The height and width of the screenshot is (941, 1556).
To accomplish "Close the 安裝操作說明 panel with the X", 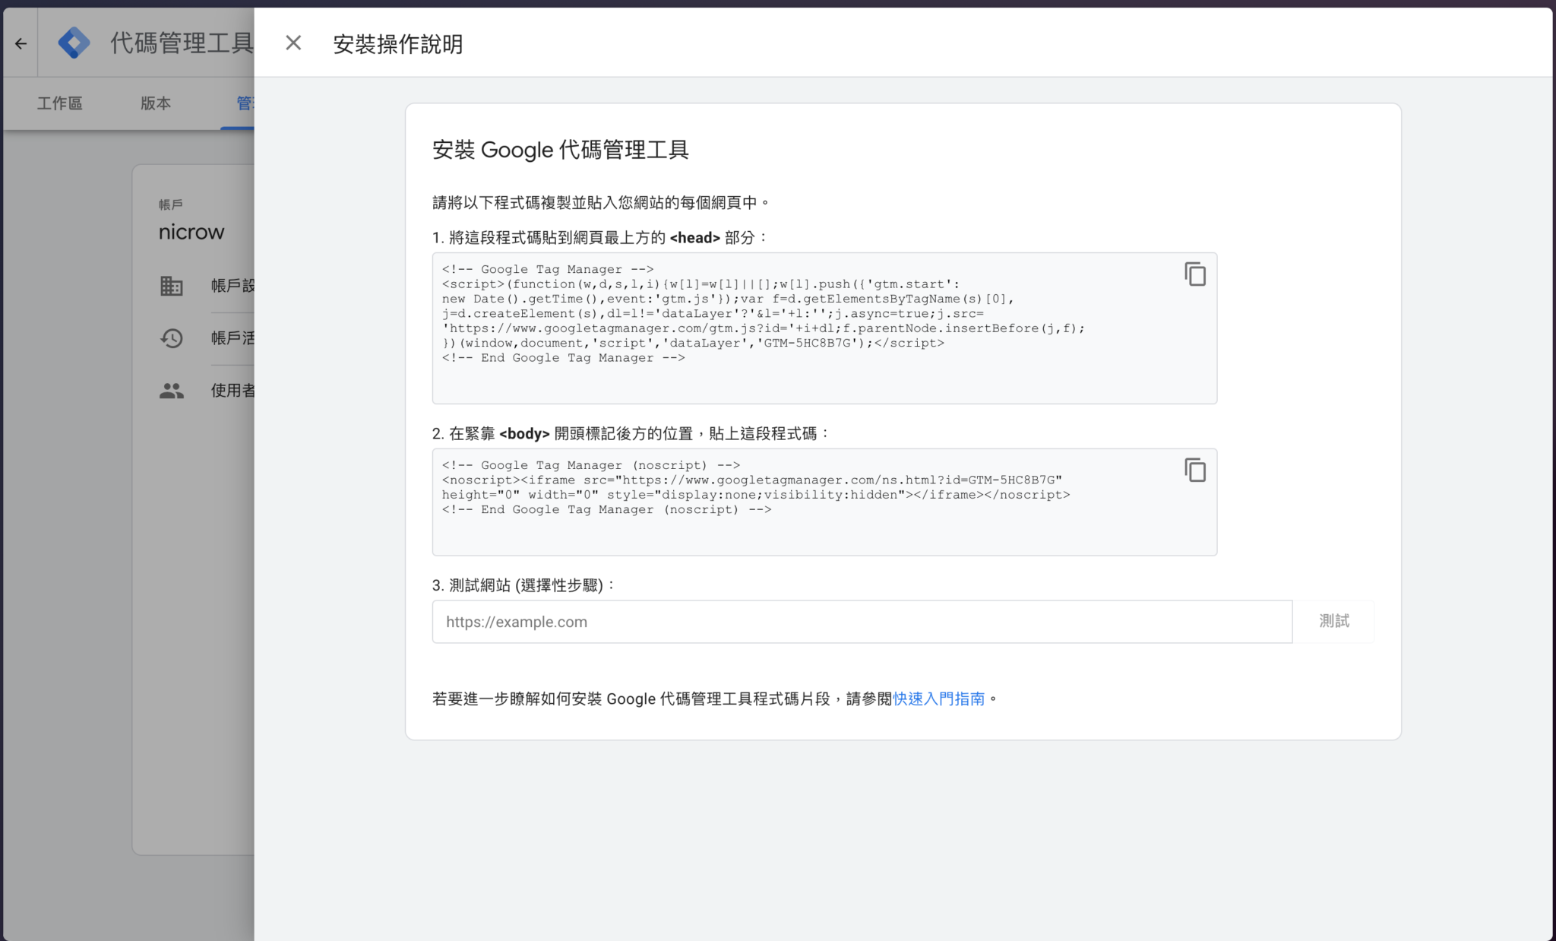I will (x=293, y=43).
